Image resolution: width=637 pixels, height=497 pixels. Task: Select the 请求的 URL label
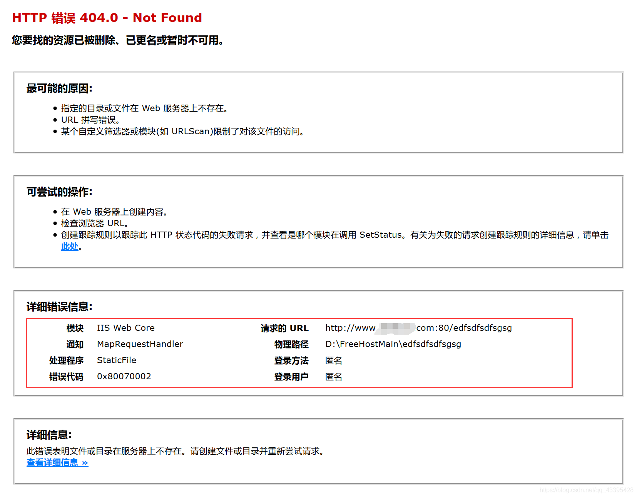click(284, 328)
